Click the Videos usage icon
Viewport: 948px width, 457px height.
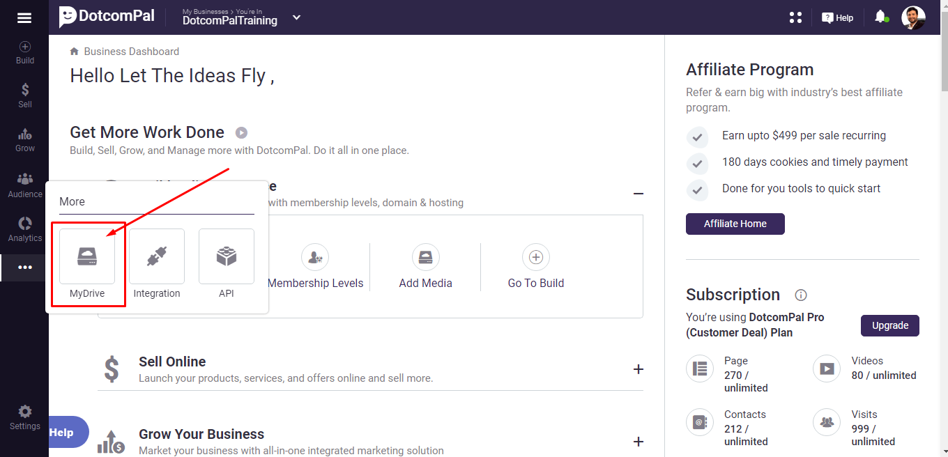pos(827,369)
